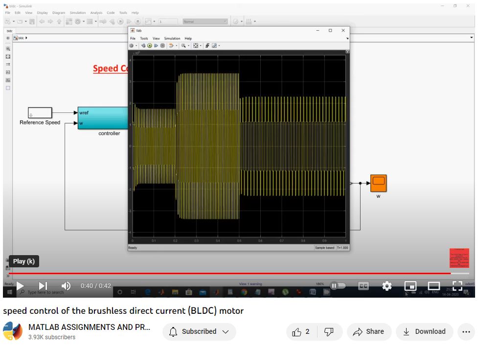478x348 pixels.
Task: Dislike the video with thumbs down
Action: [x=329, y=332]
